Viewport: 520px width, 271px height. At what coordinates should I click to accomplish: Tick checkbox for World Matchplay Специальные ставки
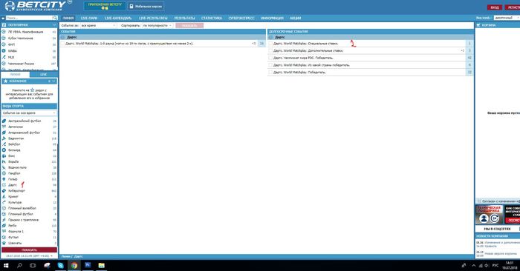coord(270,43)
